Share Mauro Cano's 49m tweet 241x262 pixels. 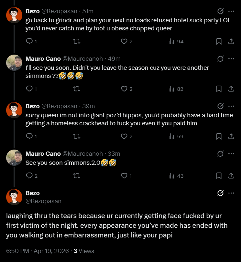(x=231, y=89)
